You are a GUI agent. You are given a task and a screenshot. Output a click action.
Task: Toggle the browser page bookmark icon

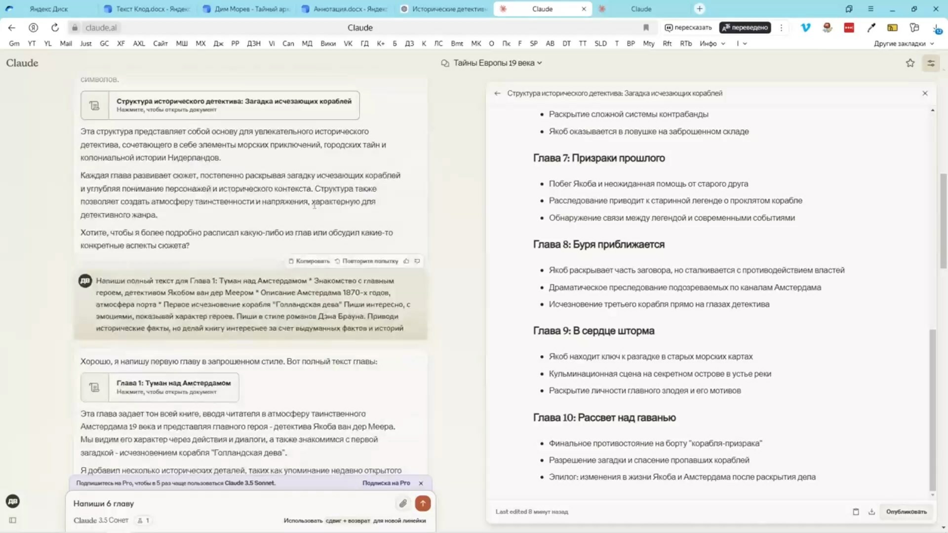pos(646,28)
